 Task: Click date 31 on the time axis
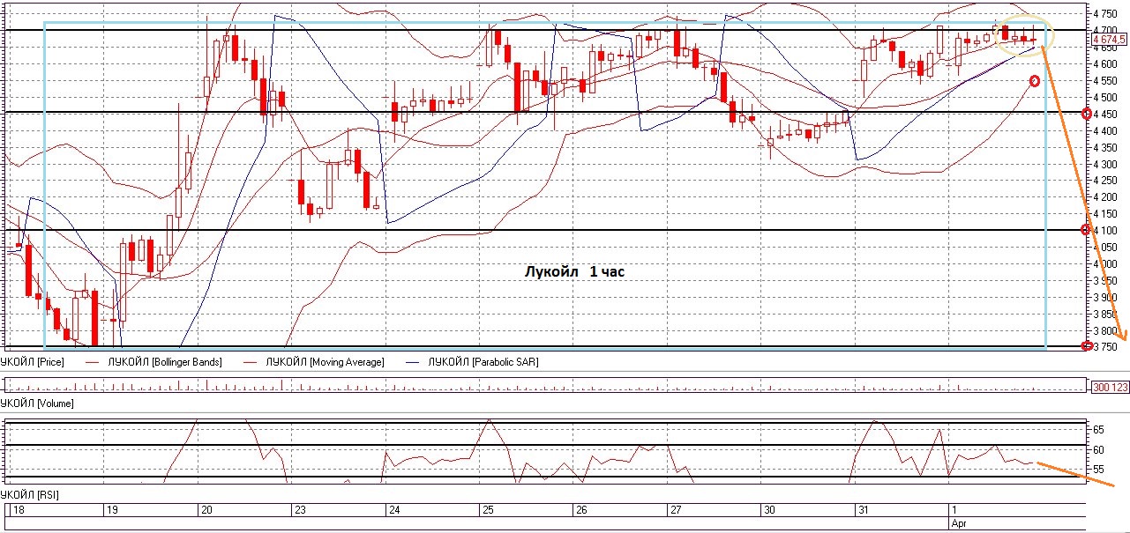pos(862,510)
